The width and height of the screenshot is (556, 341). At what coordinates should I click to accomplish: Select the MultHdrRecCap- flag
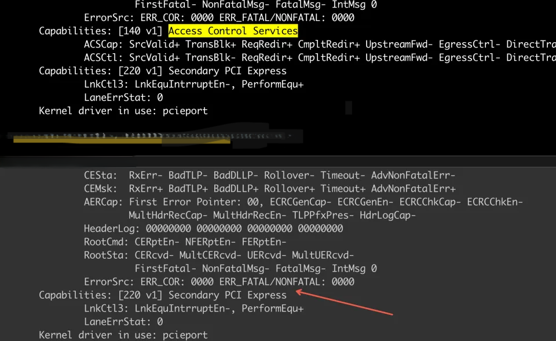click(x=165, y=215)
